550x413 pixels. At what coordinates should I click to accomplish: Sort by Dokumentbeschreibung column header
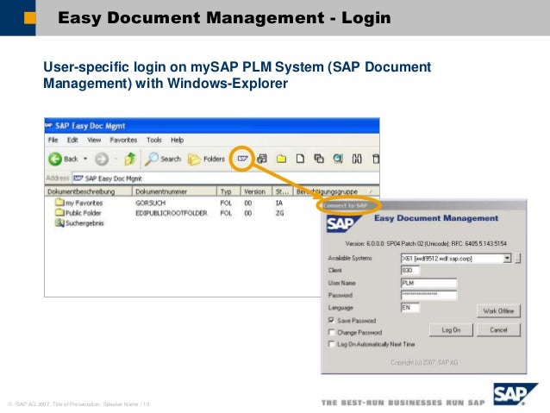89,191
